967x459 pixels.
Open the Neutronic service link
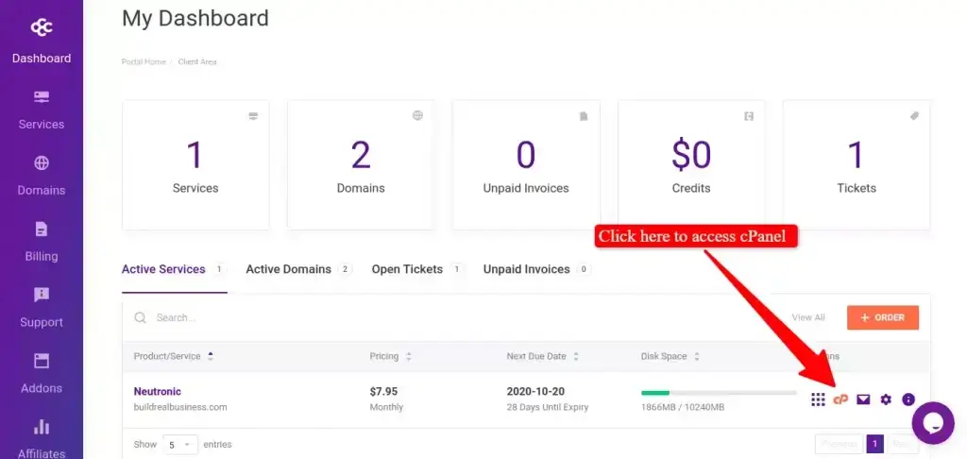(158, 391)
